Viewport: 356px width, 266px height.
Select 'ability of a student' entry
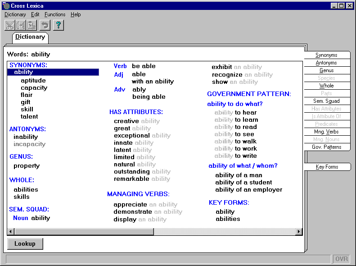click(243, 183)
